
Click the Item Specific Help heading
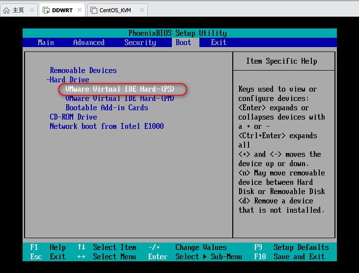(281, 61)
